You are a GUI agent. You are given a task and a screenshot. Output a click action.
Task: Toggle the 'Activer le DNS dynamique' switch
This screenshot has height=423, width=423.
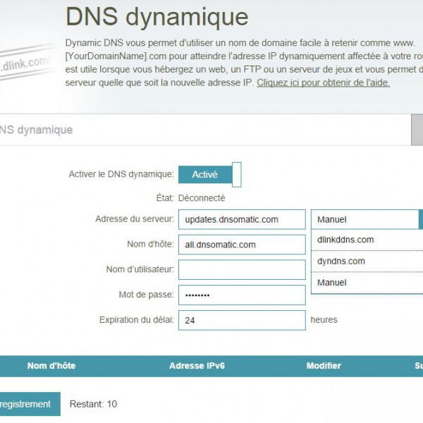[209, 174]
